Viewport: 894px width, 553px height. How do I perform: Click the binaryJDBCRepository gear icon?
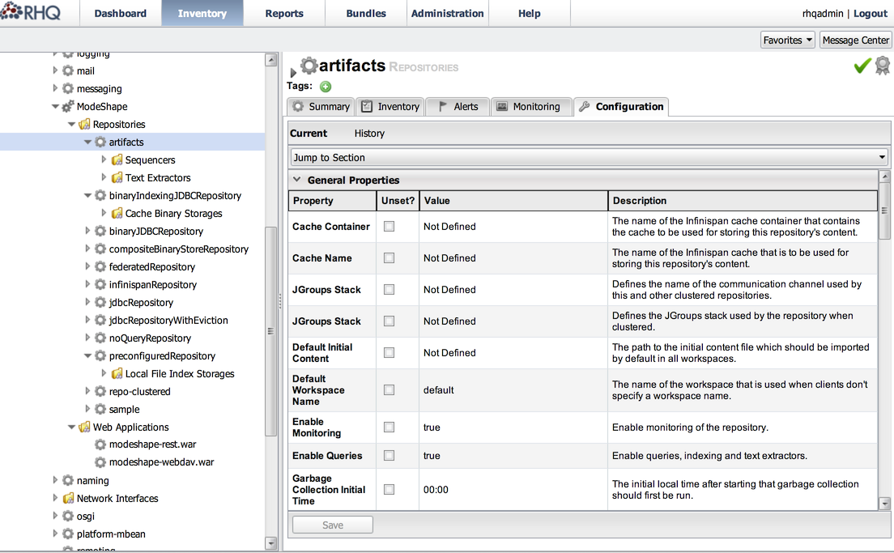[100, 231]
